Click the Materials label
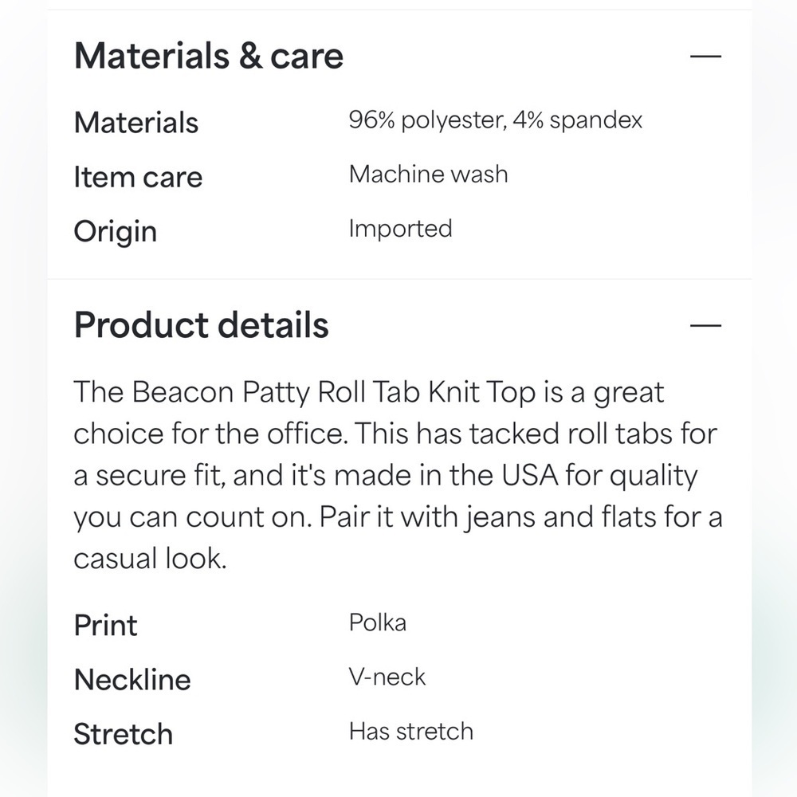The width and height of the screenshot is (797, 797). (136, 123)
